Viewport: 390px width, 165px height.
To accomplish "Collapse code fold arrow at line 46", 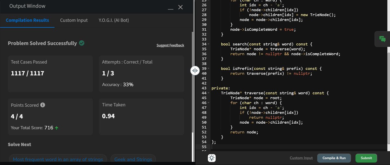I will (x=209, y=103).
